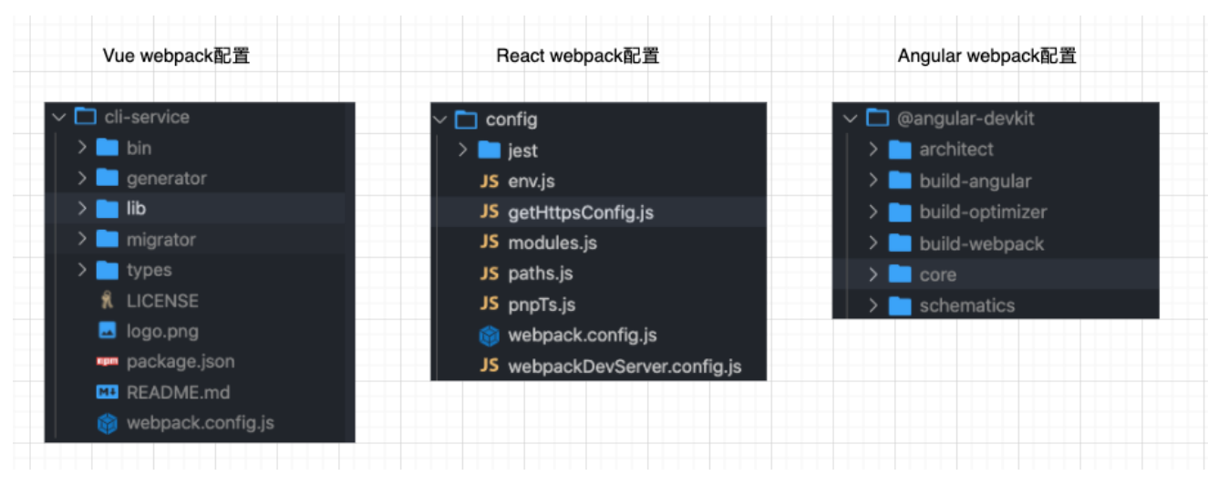Click the webpack cube icon in cli-service
1208x486 pixels.
click(107, 424)
